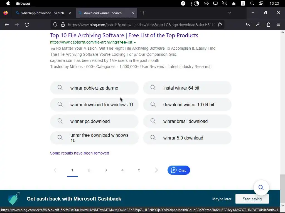This screenshot has height=213, width=285.
Task: Open the Pocket save icon
Action: (x=248, y=24)
